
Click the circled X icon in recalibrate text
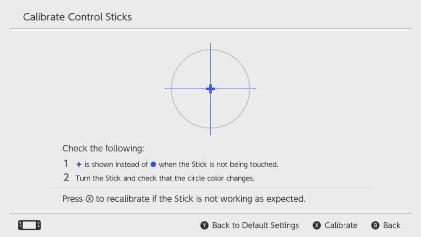point(90,199)
